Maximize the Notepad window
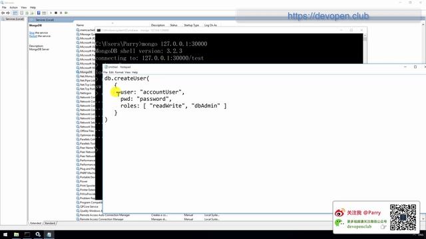This screenshot has width=426, height=239. pos(415,67)
